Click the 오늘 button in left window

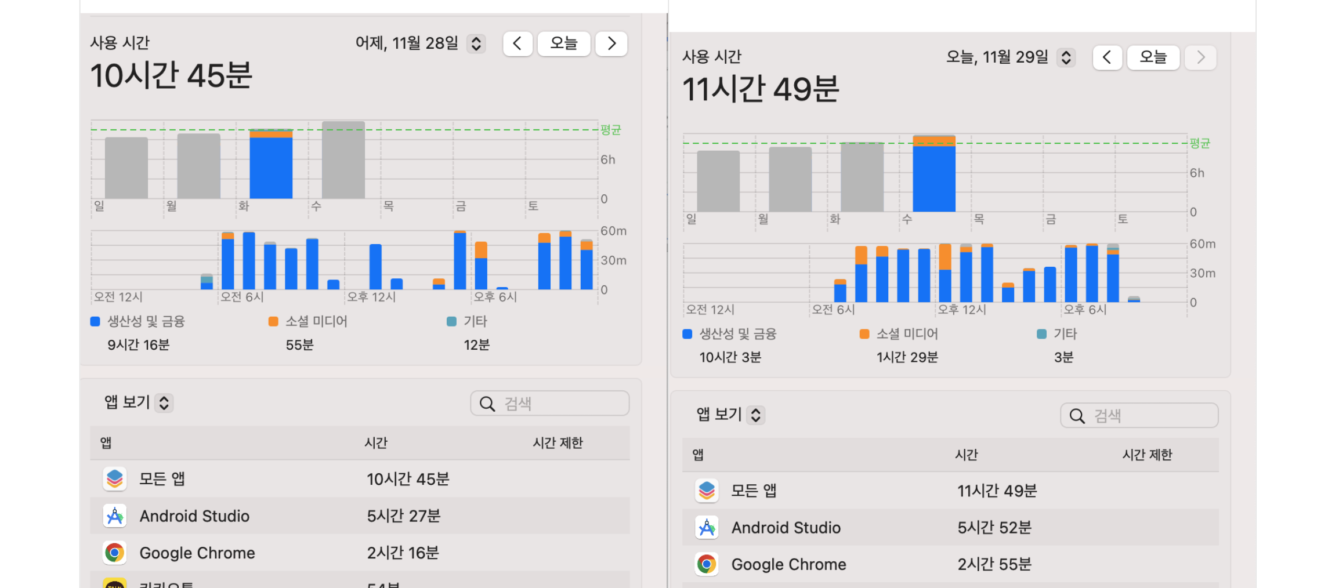point(564,43)
